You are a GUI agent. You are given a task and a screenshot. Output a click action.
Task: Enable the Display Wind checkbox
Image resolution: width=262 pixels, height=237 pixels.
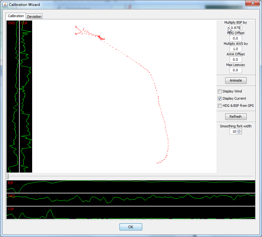point(220,91)
